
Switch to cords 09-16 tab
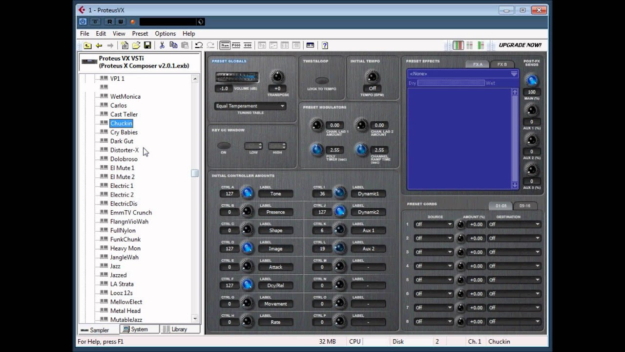(x=525, y=206)
